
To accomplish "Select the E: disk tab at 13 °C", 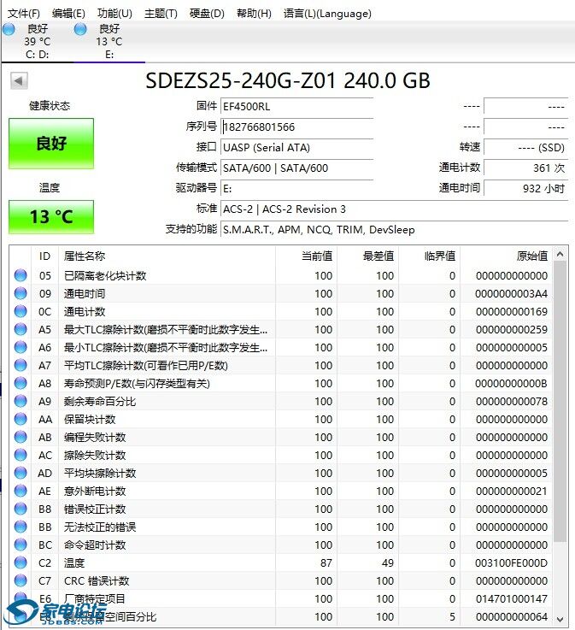I will click(109, 41).
